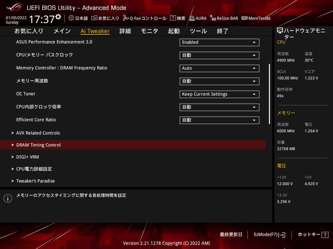Open the ツール tab
Image resolution: width=333 pixels, height=249 pixels.
click(198, 31)
